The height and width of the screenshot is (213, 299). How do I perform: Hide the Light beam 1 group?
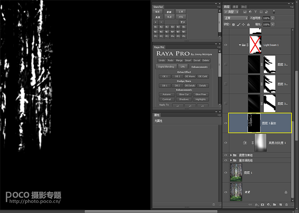click(x=226, y=45)
